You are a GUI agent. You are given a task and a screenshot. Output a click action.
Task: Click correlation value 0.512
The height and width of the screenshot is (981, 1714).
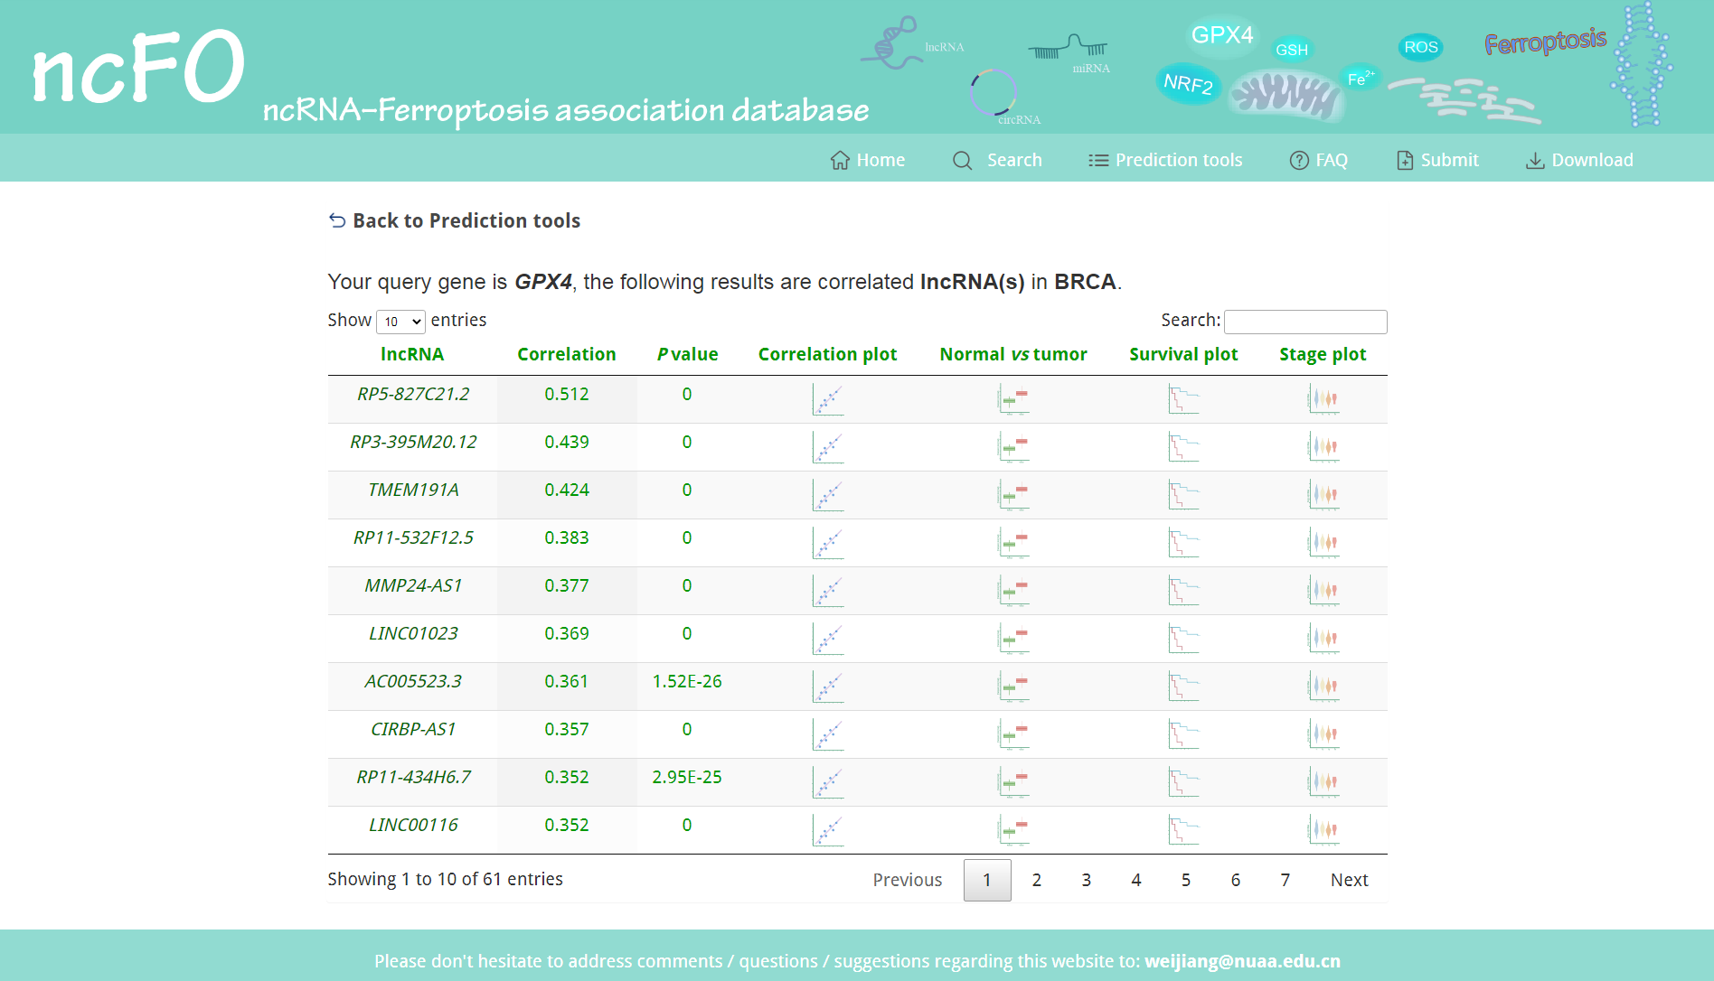click(567, 394)
